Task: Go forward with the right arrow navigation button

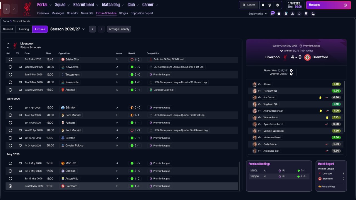Action: (14, 9)
